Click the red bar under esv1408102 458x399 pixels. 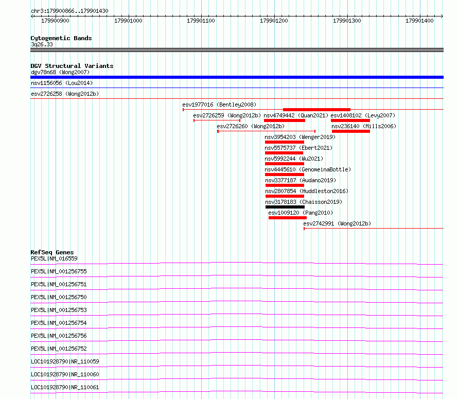coord(350,120)
